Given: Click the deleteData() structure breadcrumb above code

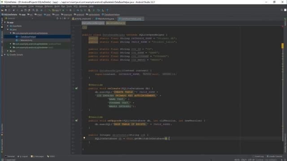Looking at the screenshot, I should click(x=116, y=23).
